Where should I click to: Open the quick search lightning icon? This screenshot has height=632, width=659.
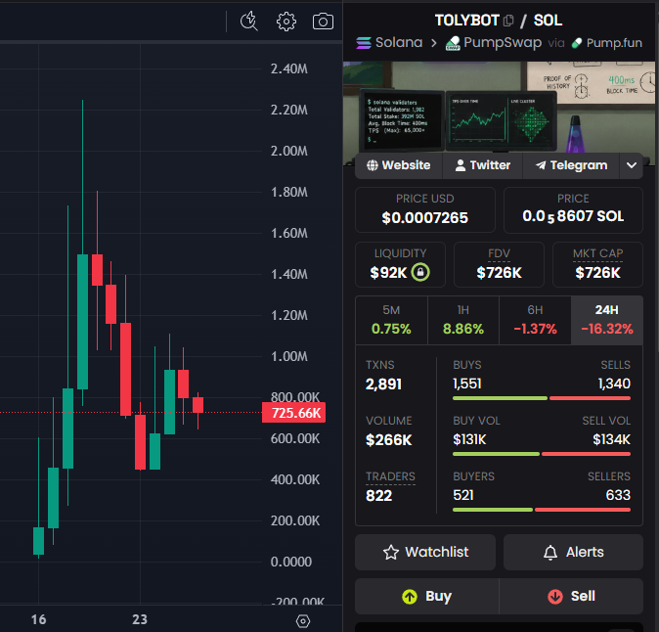coord(248,22)
